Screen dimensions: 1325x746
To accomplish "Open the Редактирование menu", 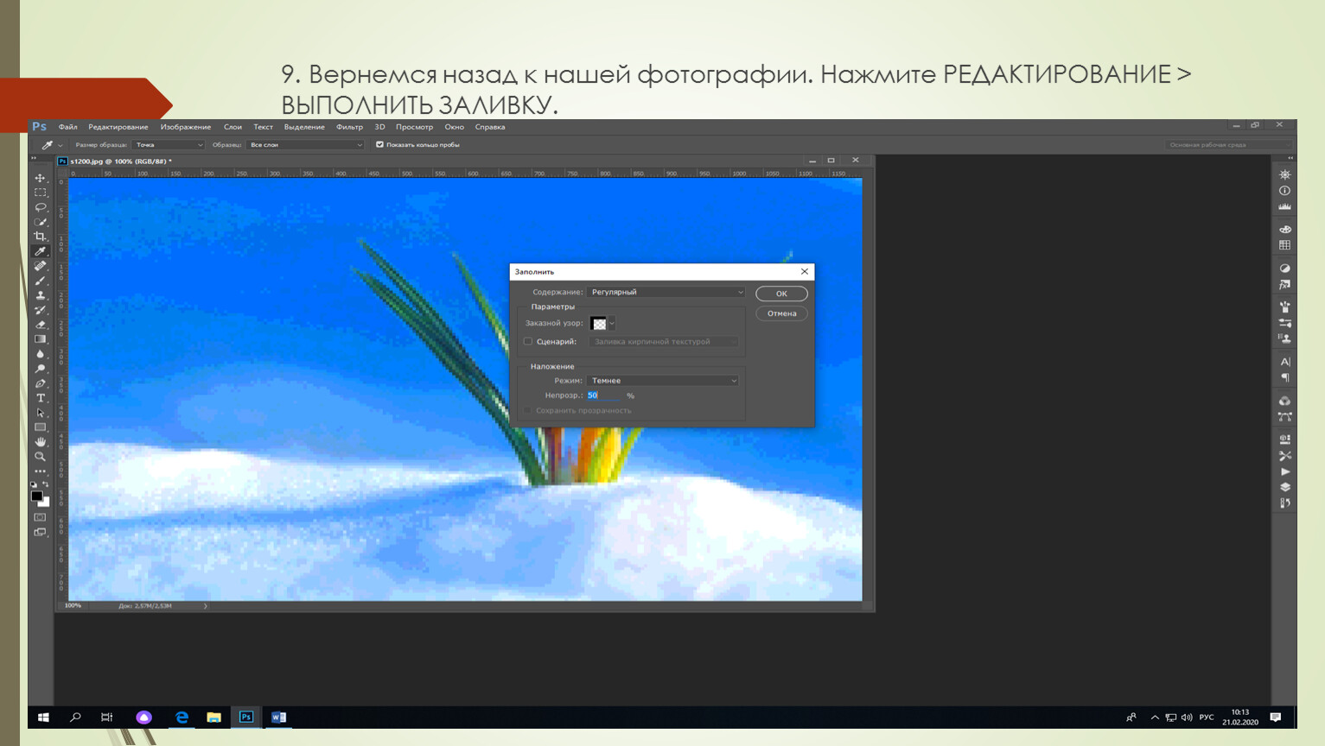I will pos(118,127).
